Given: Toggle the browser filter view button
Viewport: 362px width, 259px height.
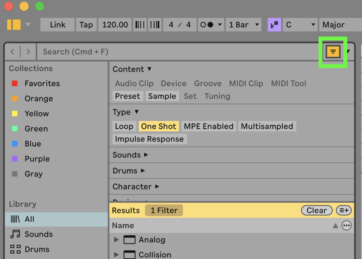Looking at the screenshot, I should 333,52.
